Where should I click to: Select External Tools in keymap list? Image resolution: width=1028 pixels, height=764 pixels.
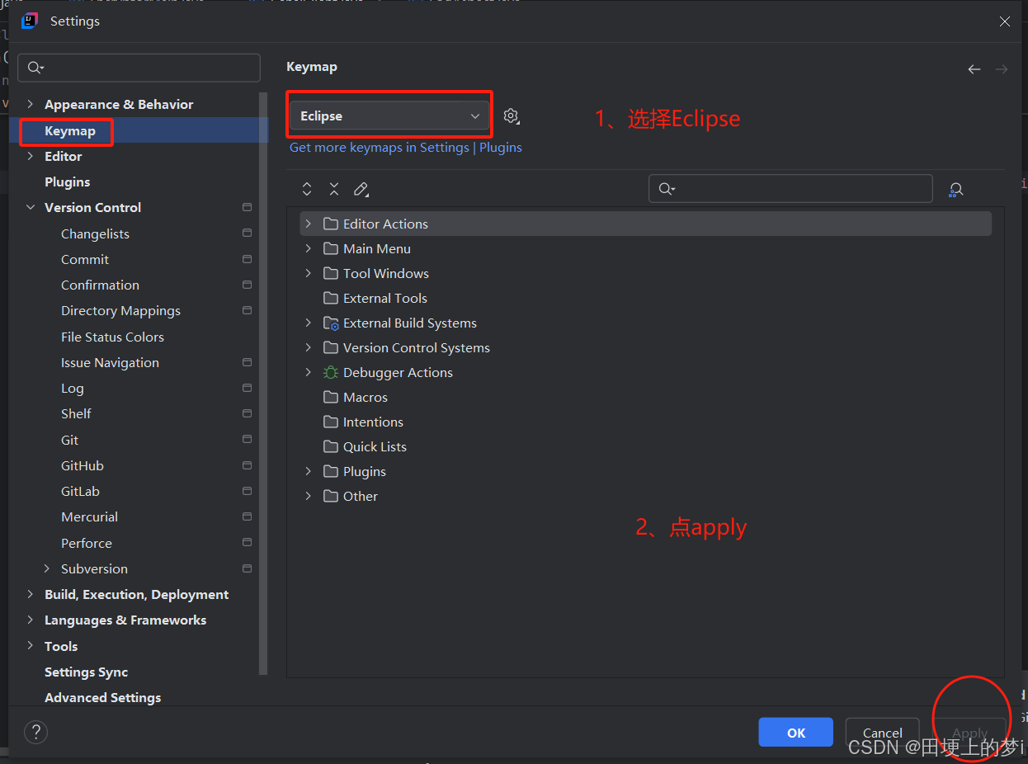pyautogui.click(x=385, y=298)
